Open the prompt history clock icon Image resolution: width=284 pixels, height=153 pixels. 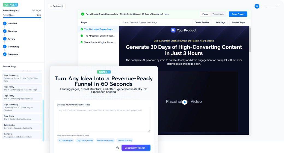click(117, 148)
